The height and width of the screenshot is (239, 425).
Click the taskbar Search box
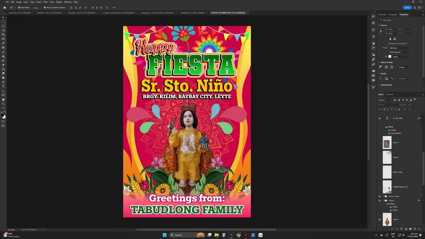[x=187, y=235]
